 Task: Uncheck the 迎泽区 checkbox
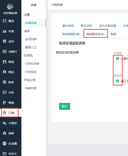pyautogui.click(x=118, y=81)
